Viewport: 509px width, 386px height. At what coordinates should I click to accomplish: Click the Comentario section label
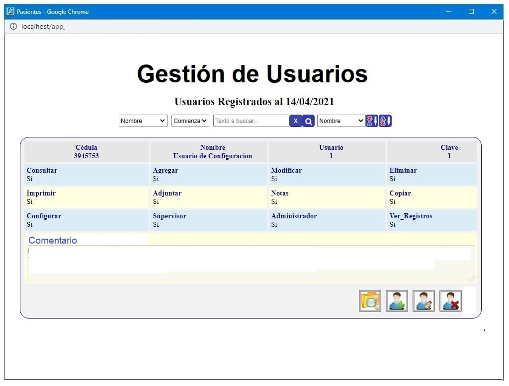click(x=53, y=241)
